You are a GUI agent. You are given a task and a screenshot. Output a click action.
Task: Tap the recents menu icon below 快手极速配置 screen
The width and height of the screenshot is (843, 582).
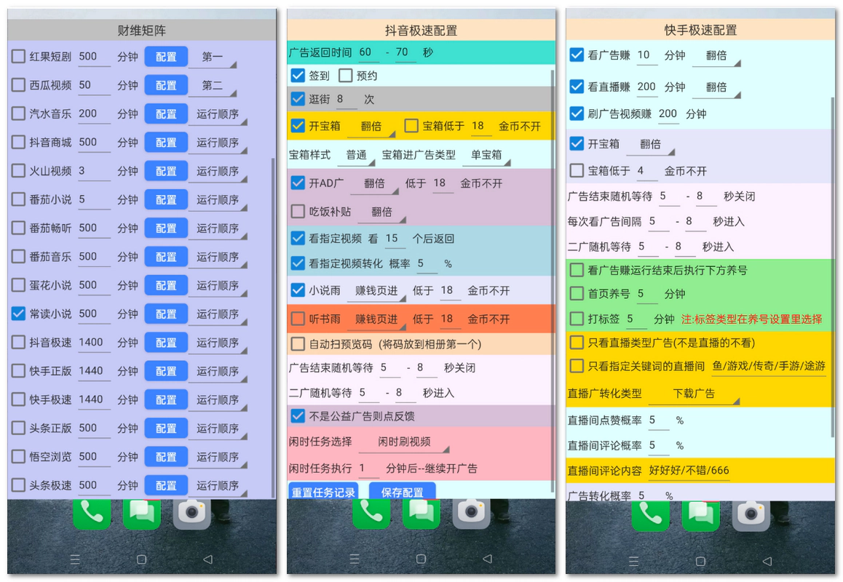[633, 561]
